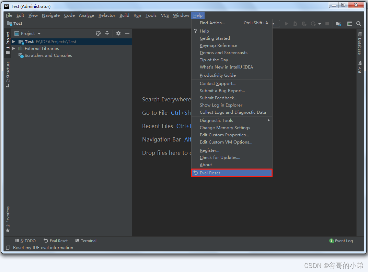Click the Debug bug icon in the toolbar
Viewport: 368px width, 272px height.
pos(295,24)
